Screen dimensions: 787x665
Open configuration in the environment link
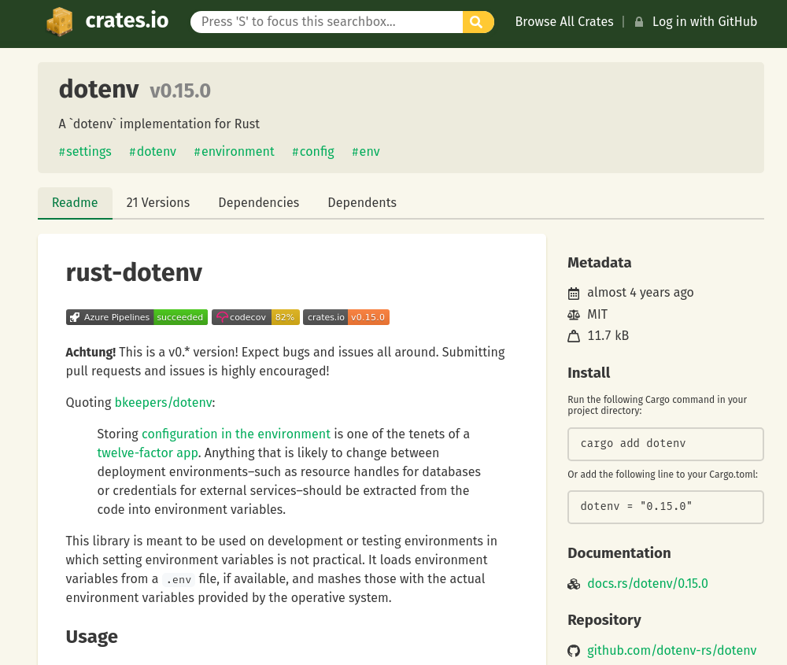(x=236, y=434)
